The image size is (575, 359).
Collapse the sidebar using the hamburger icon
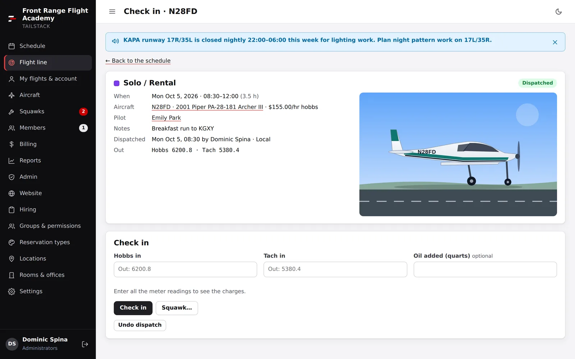(x=112, y=11)
